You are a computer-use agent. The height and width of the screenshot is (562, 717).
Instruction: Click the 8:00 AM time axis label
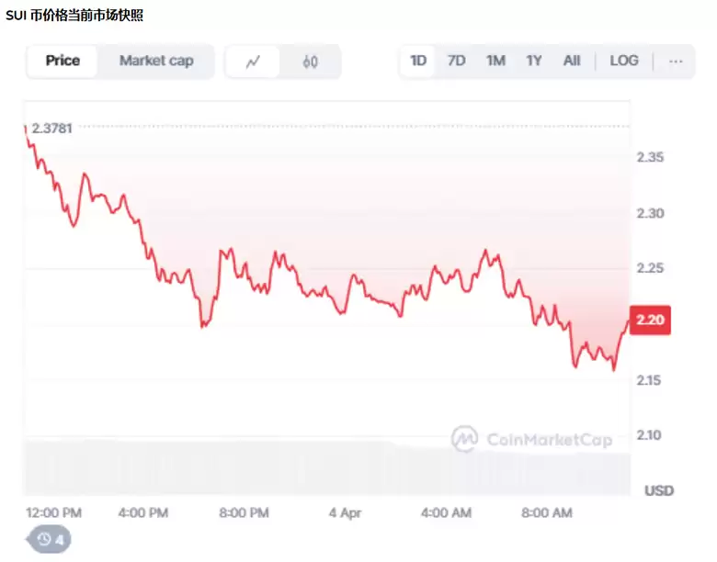click(547, 512)
